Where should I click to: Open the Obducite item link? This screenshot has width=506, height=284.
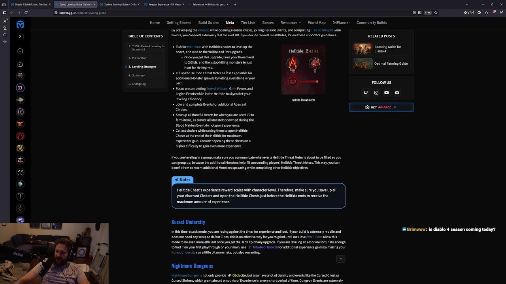239,275
